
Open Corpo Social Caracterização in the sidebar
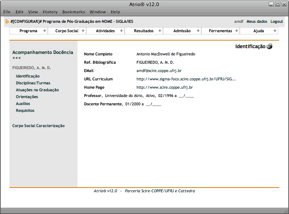(38, 126)
